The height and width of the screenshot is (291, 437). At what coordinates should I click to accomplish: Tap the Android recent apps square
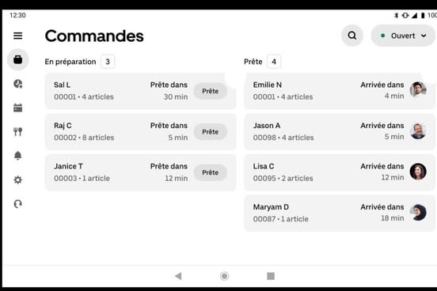click(x=271, y=276)
